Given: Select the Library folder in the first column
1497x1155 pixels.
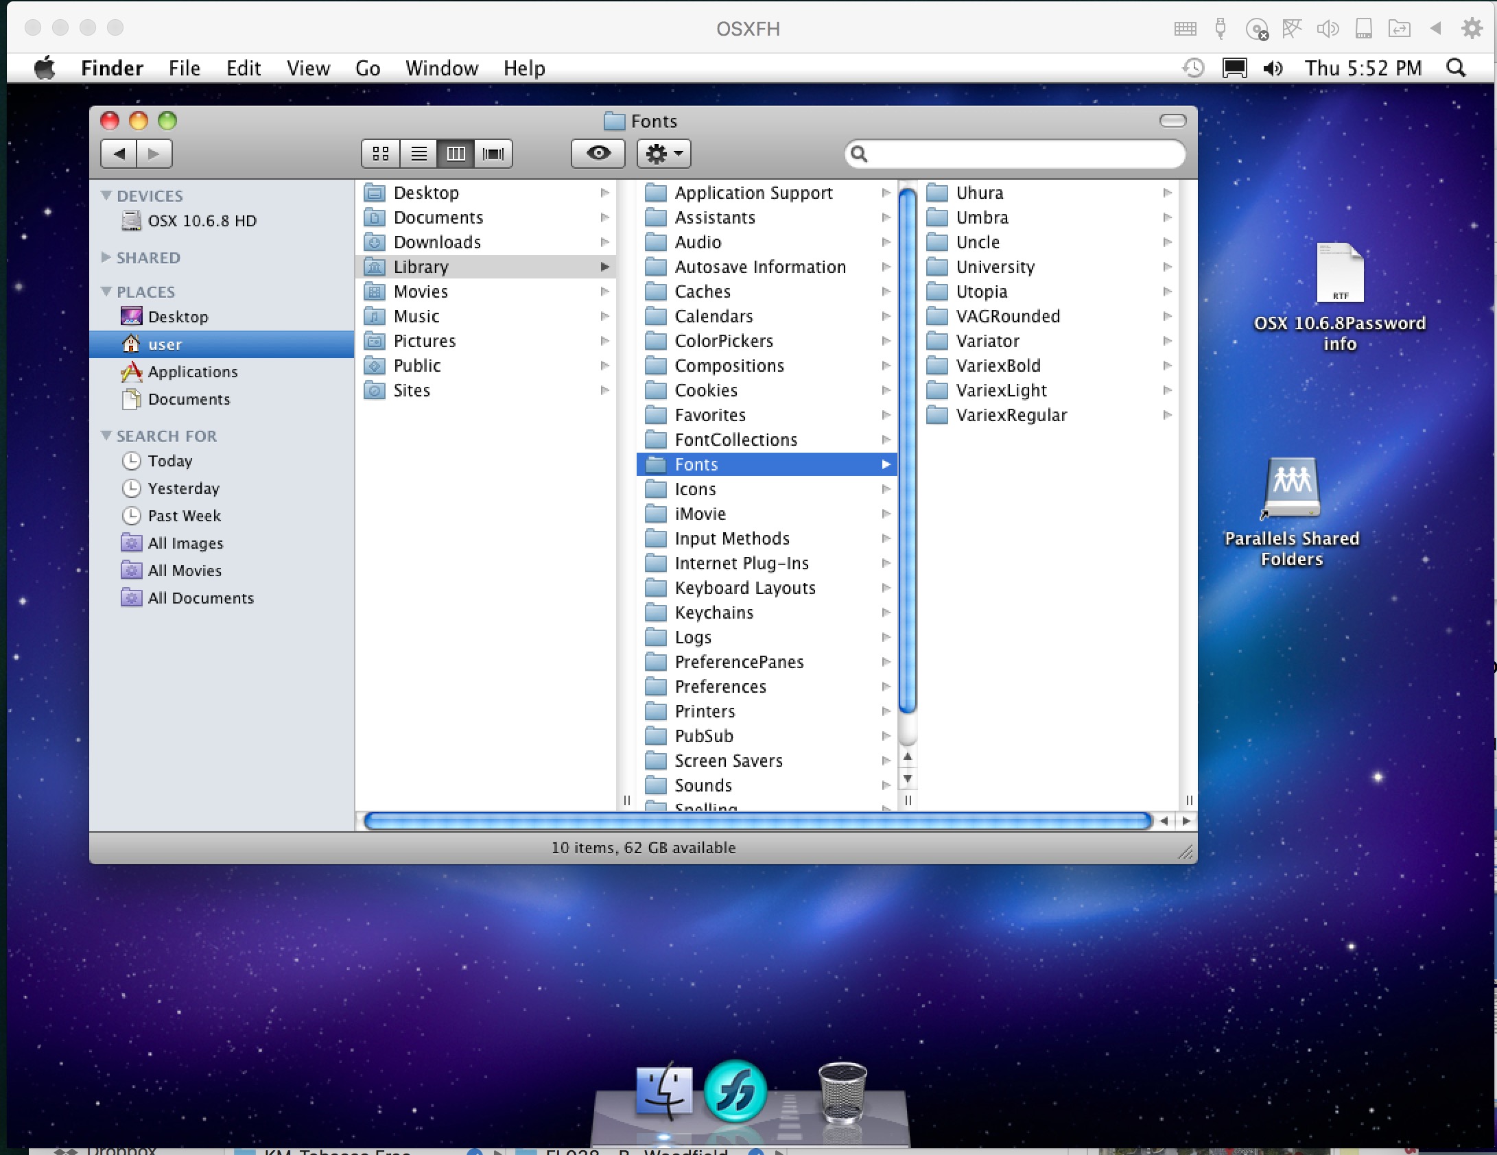Looking at the screenshot, I should click(x=486, y=267).
